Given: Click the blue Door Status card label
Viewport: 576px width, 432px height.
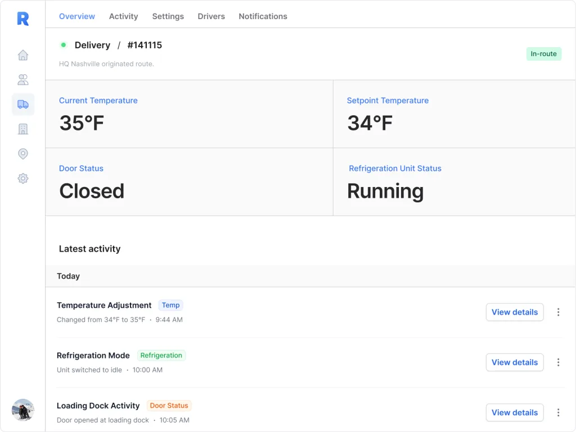Looking at the screenshot, I should (81, 169).
